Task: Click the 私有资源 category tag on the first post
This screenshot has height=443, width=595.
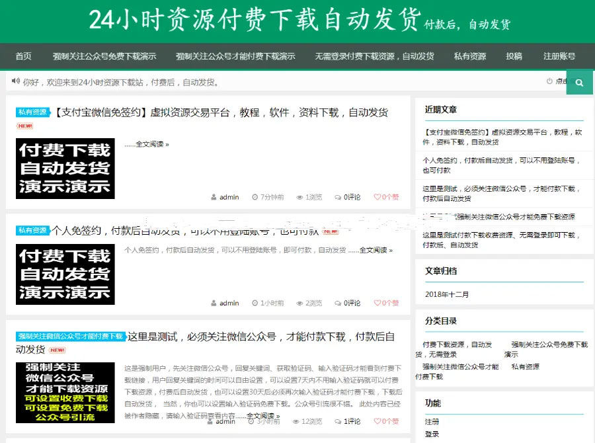Action: click(x=33, y=112)
